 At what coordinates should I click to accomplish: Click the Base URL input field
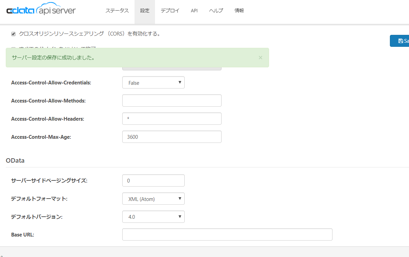tap(227, 234)
